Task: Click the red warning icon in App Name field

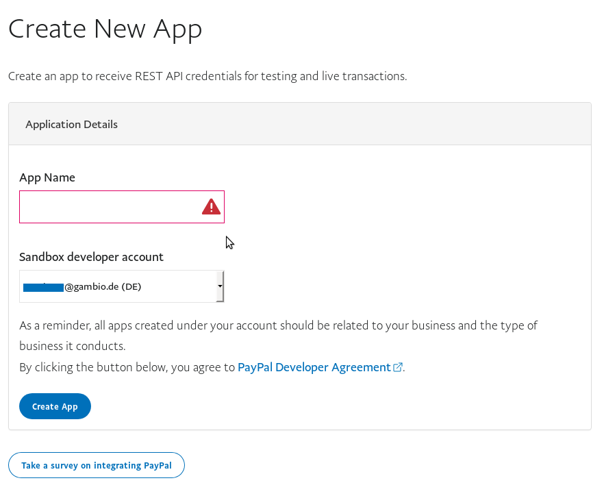Action: pyautogui.click(x=211, y=207)
